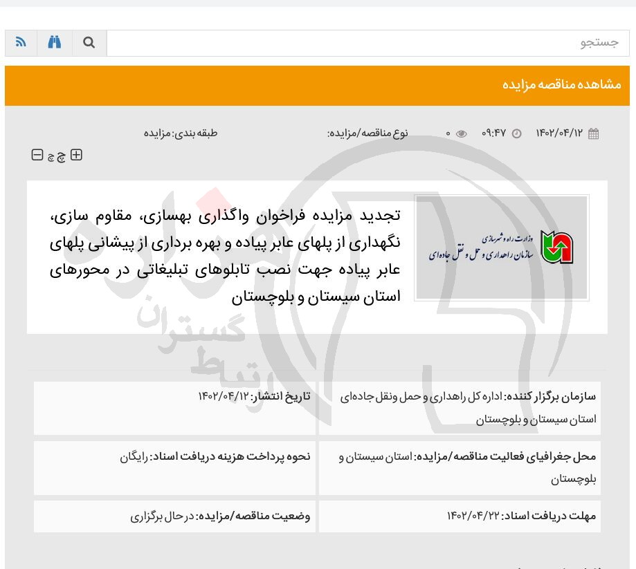This screenshot has height=569, width=636.
Task: Click the calendar icon next to date 1402/04/12
Action: 593,133
